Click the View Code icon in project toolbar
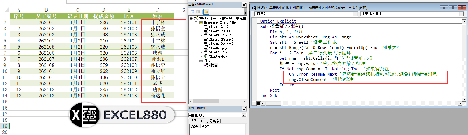 coord(192,12)
